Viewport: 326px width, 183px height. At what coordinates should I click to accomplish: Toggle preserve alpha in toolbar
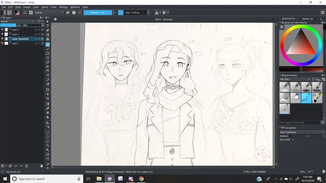pyautogui.click(x=74, y=12)
